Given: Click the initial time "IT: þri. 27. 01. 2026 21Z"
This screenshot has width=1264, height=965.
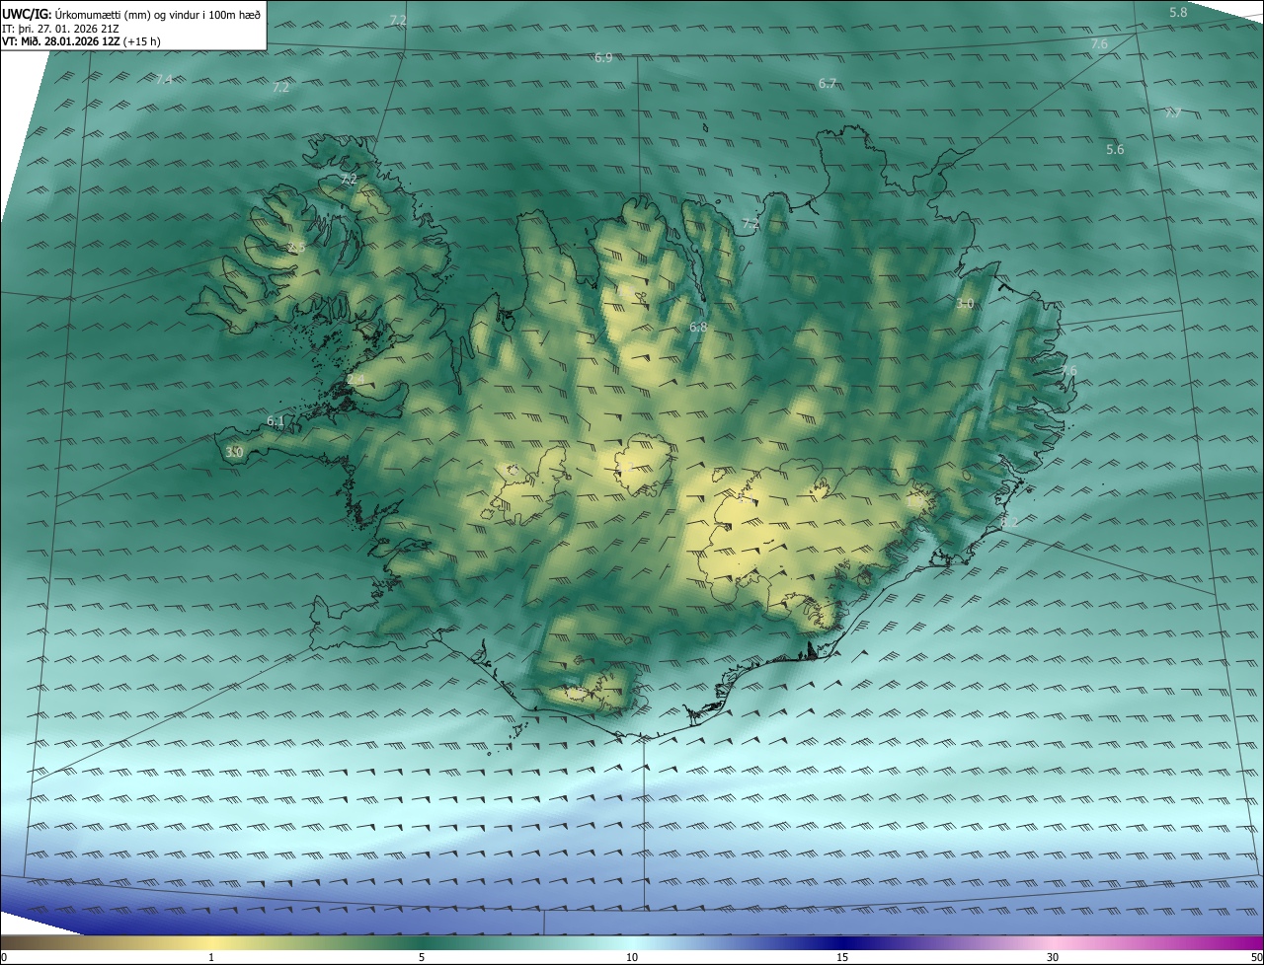Looking at the screenshot, I should pos(61,28).
